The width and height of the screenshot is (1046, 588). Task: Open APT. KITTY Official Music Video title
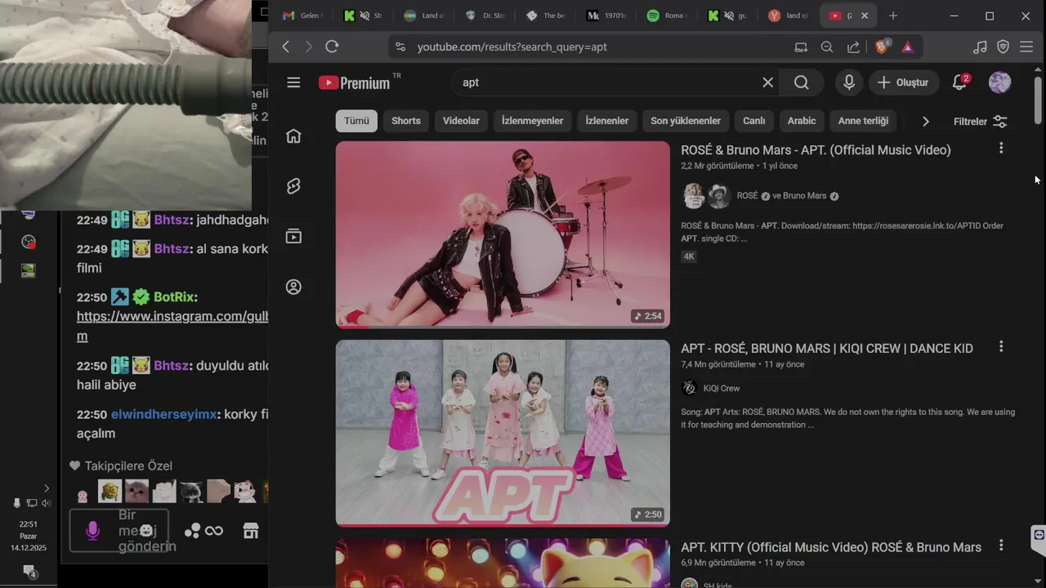point(831,547)
